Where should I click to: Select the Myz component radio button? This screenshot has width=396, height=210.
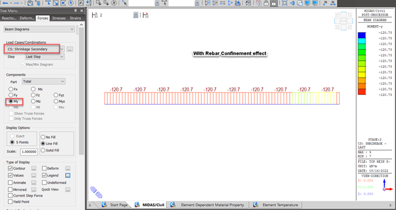[56, 101]
